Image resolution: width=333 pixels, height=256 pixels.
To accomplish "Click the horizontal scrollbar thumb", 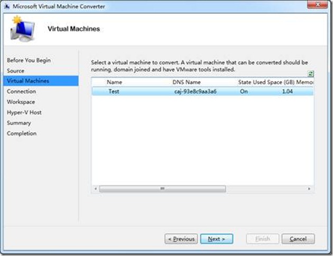I will (162, 189).
